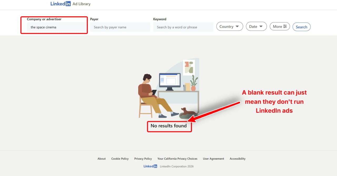Click the Ad Library header text

[x=81, y=4]
